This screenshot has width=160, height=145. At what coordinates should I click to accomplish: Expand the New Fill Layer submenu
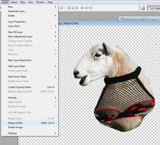[x=30, y=32]
